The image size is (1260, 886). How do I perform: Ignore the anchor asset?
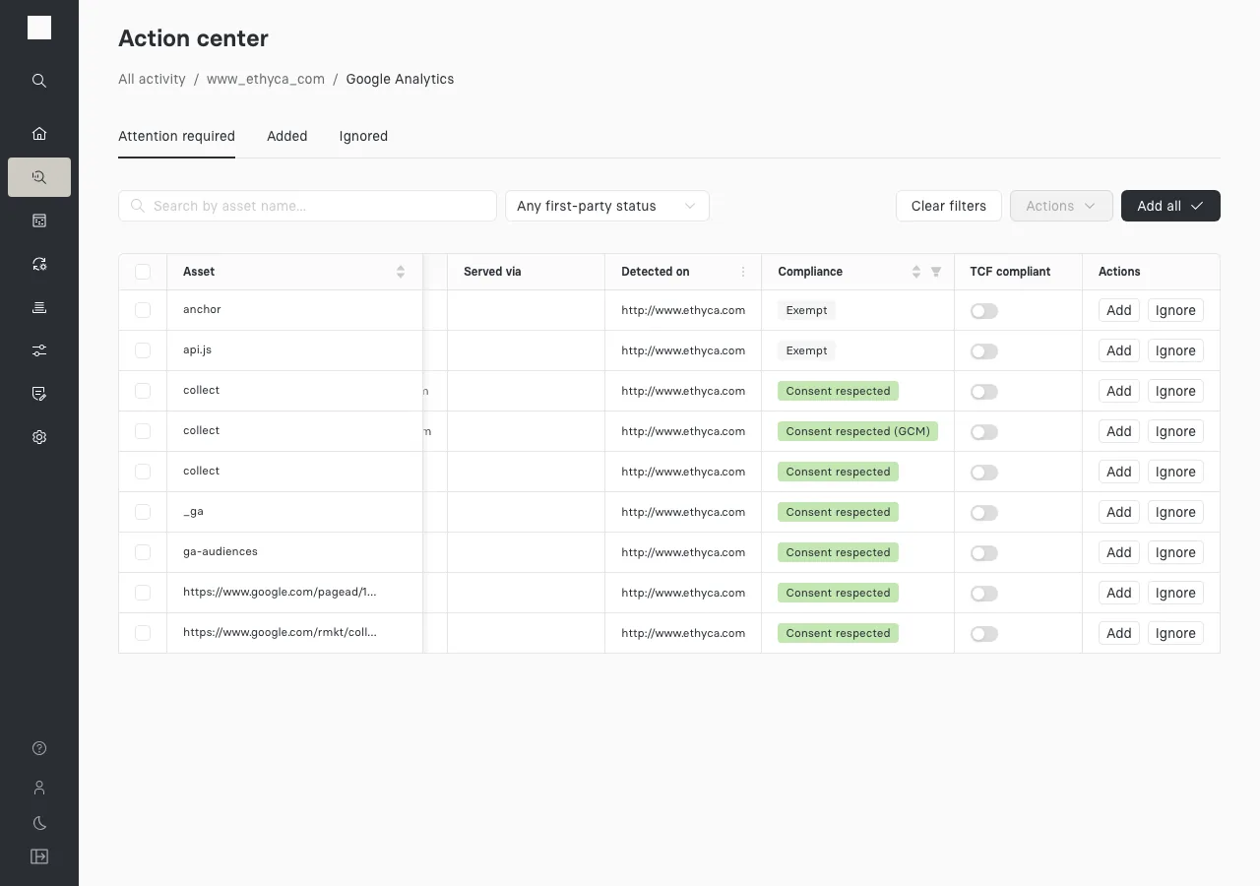pos(1175,310)
